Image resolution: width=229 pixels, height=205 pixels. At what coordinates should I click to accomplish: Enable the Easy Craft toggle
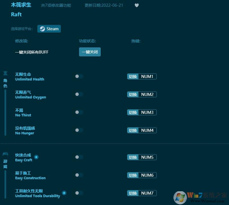79,157
